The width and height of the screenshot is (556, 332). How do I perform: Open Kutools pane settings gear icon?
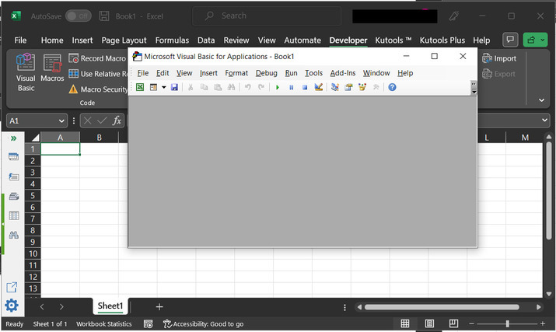point(12,306)
